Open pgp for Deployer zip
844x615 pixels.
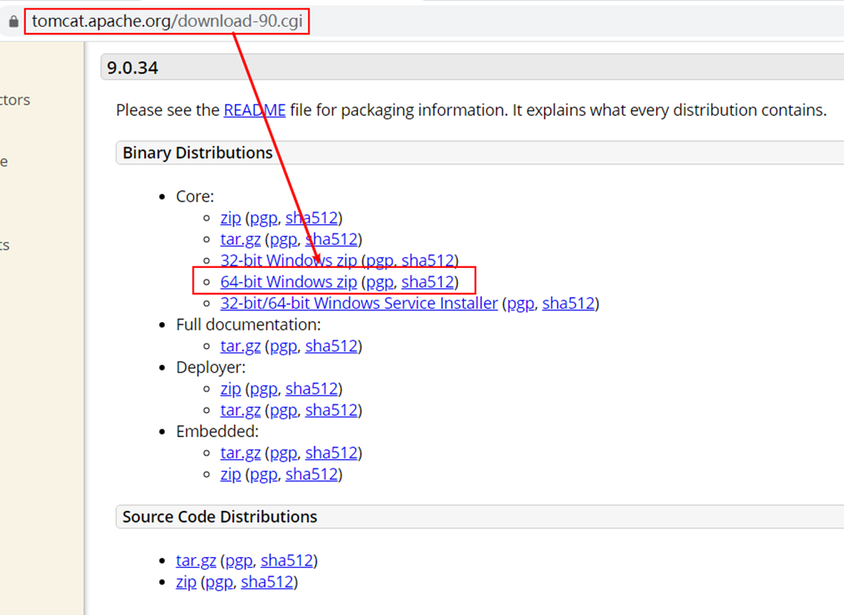pyautogui.click(x=264, y=389)
